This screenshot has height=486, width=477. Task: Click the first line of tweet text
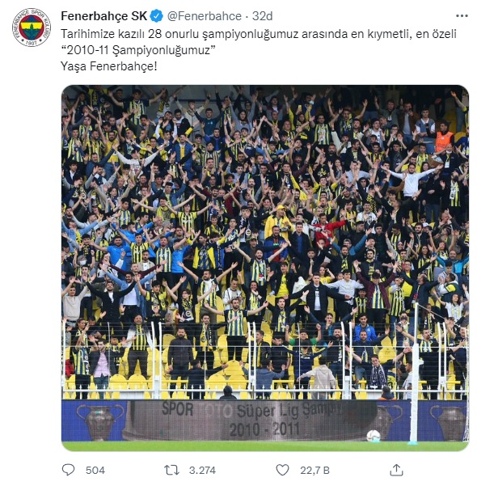point(259,34)
